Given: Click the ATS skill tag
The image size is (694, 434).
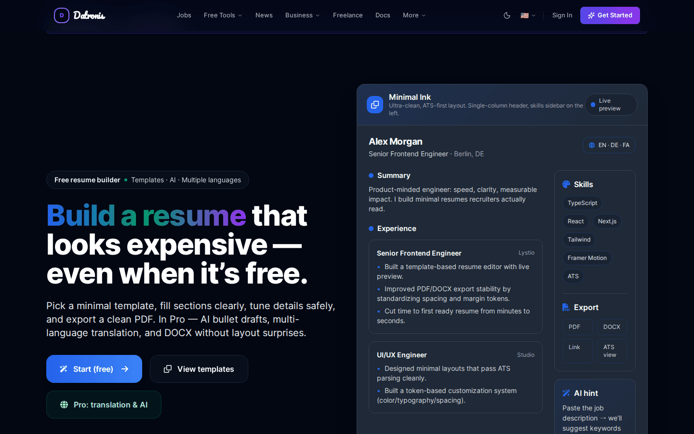Looking at the screenshot, I should click(x=573, y=276).
